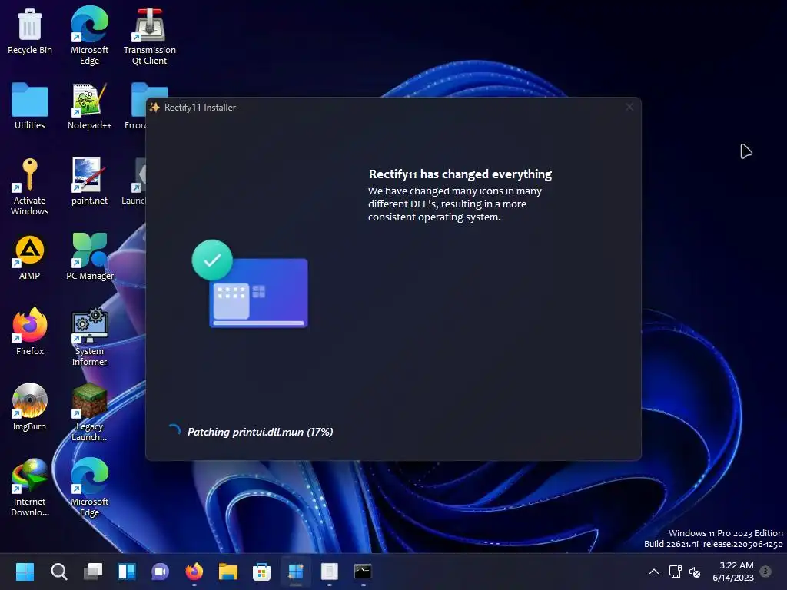Open the top Microsoft Edge desktop shortcut
The image size is (787, 590).
(x=89, y=35)
